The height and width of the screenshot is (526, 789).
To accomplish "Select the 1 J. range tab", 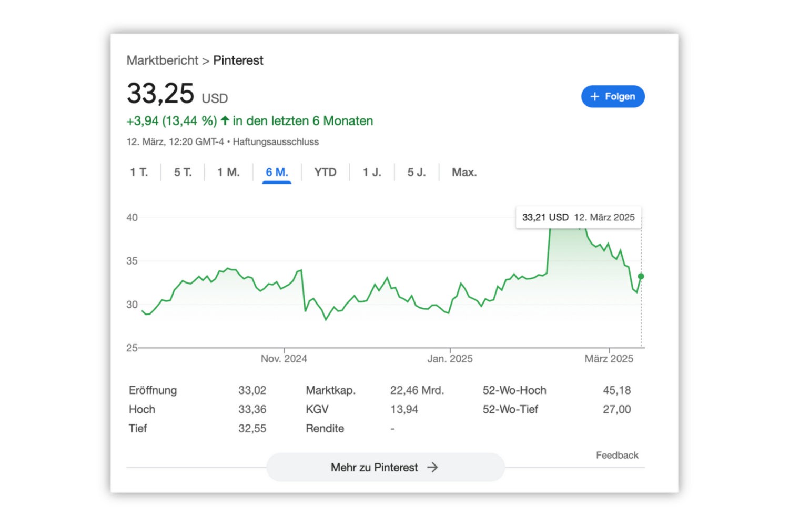I will 372,172.
